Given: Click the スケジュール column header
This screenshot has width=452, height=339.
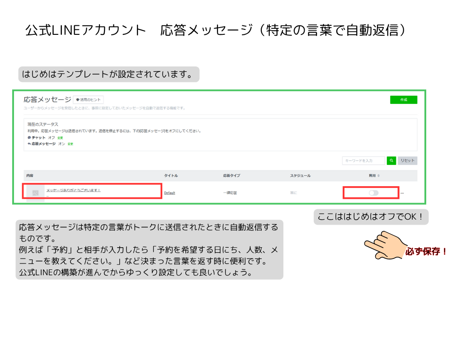Looking at the screenshot, I should pos(301,175).
